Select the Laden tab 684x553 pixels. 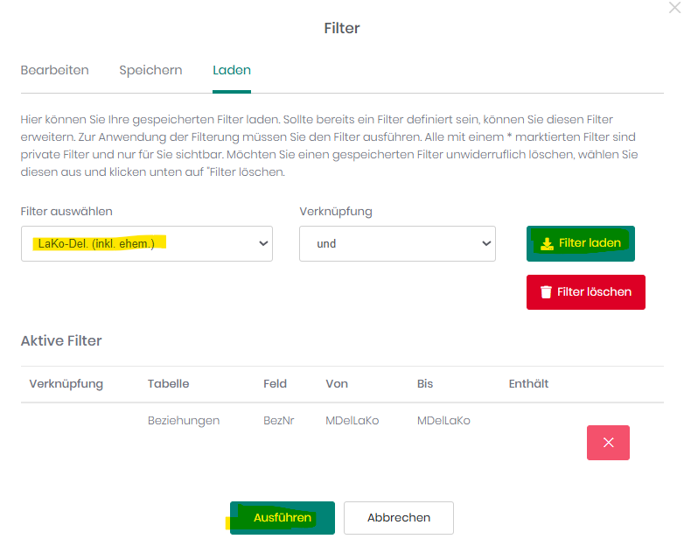click(x=232, y=70)
